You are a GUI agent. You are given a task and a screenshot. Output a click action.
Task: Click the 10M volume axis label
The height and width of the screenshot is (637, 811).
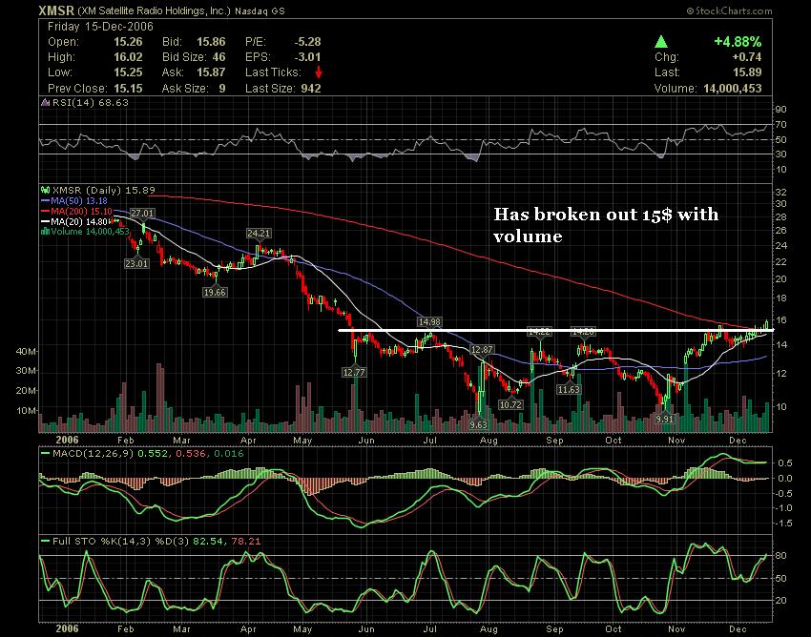26,411
